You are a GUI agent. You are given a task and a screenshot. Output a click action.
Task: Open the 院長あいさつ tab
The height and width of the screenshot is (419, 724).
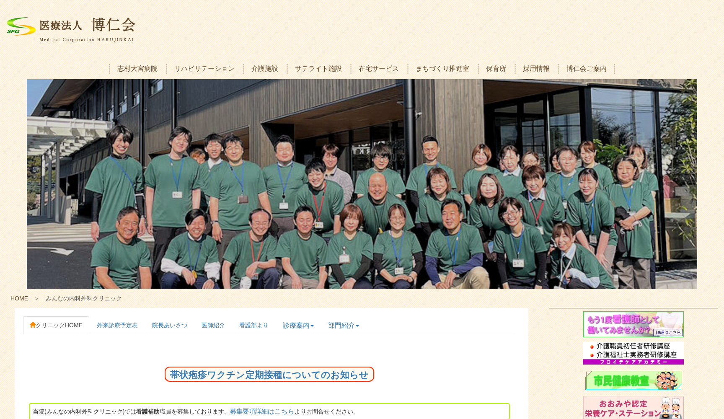coord(170,325)
